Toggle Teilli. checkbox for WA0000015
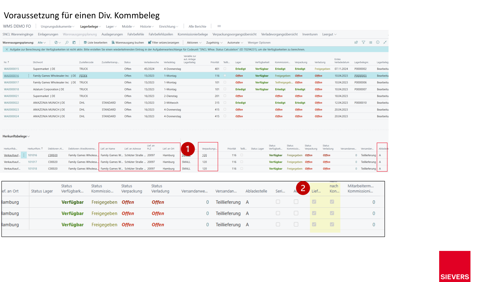This screenshot has height=282, width=501. pyautogui.click(x=225, y=69)
